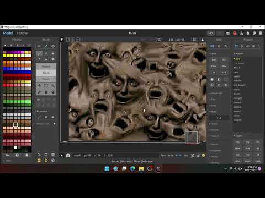
Task: Toggle the orange circular icon under the Brush panel
Action: coord(46,161)
